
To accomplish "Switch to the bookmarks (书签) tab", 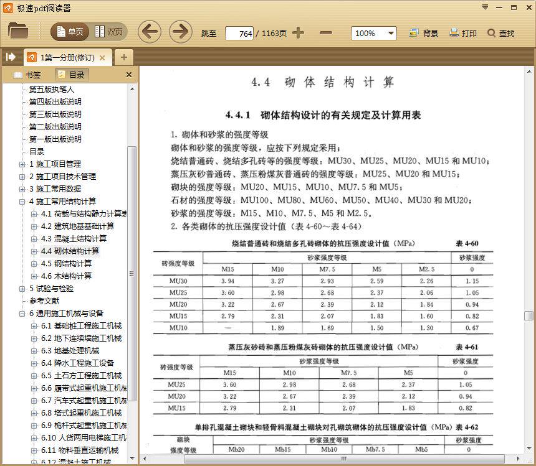I will pos(27,75).
